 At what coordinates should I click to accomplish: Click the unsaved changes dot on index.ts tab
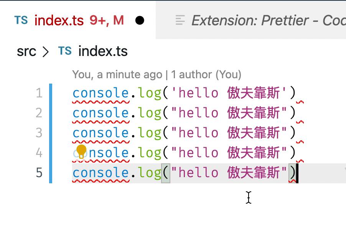click(139, 21)
